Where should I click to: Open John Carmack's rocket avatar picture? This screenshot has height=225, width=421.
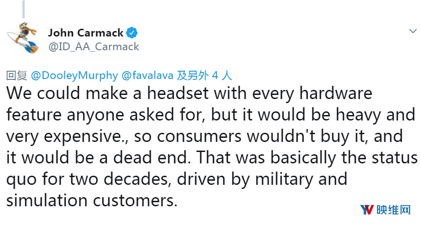click(22, 38)
